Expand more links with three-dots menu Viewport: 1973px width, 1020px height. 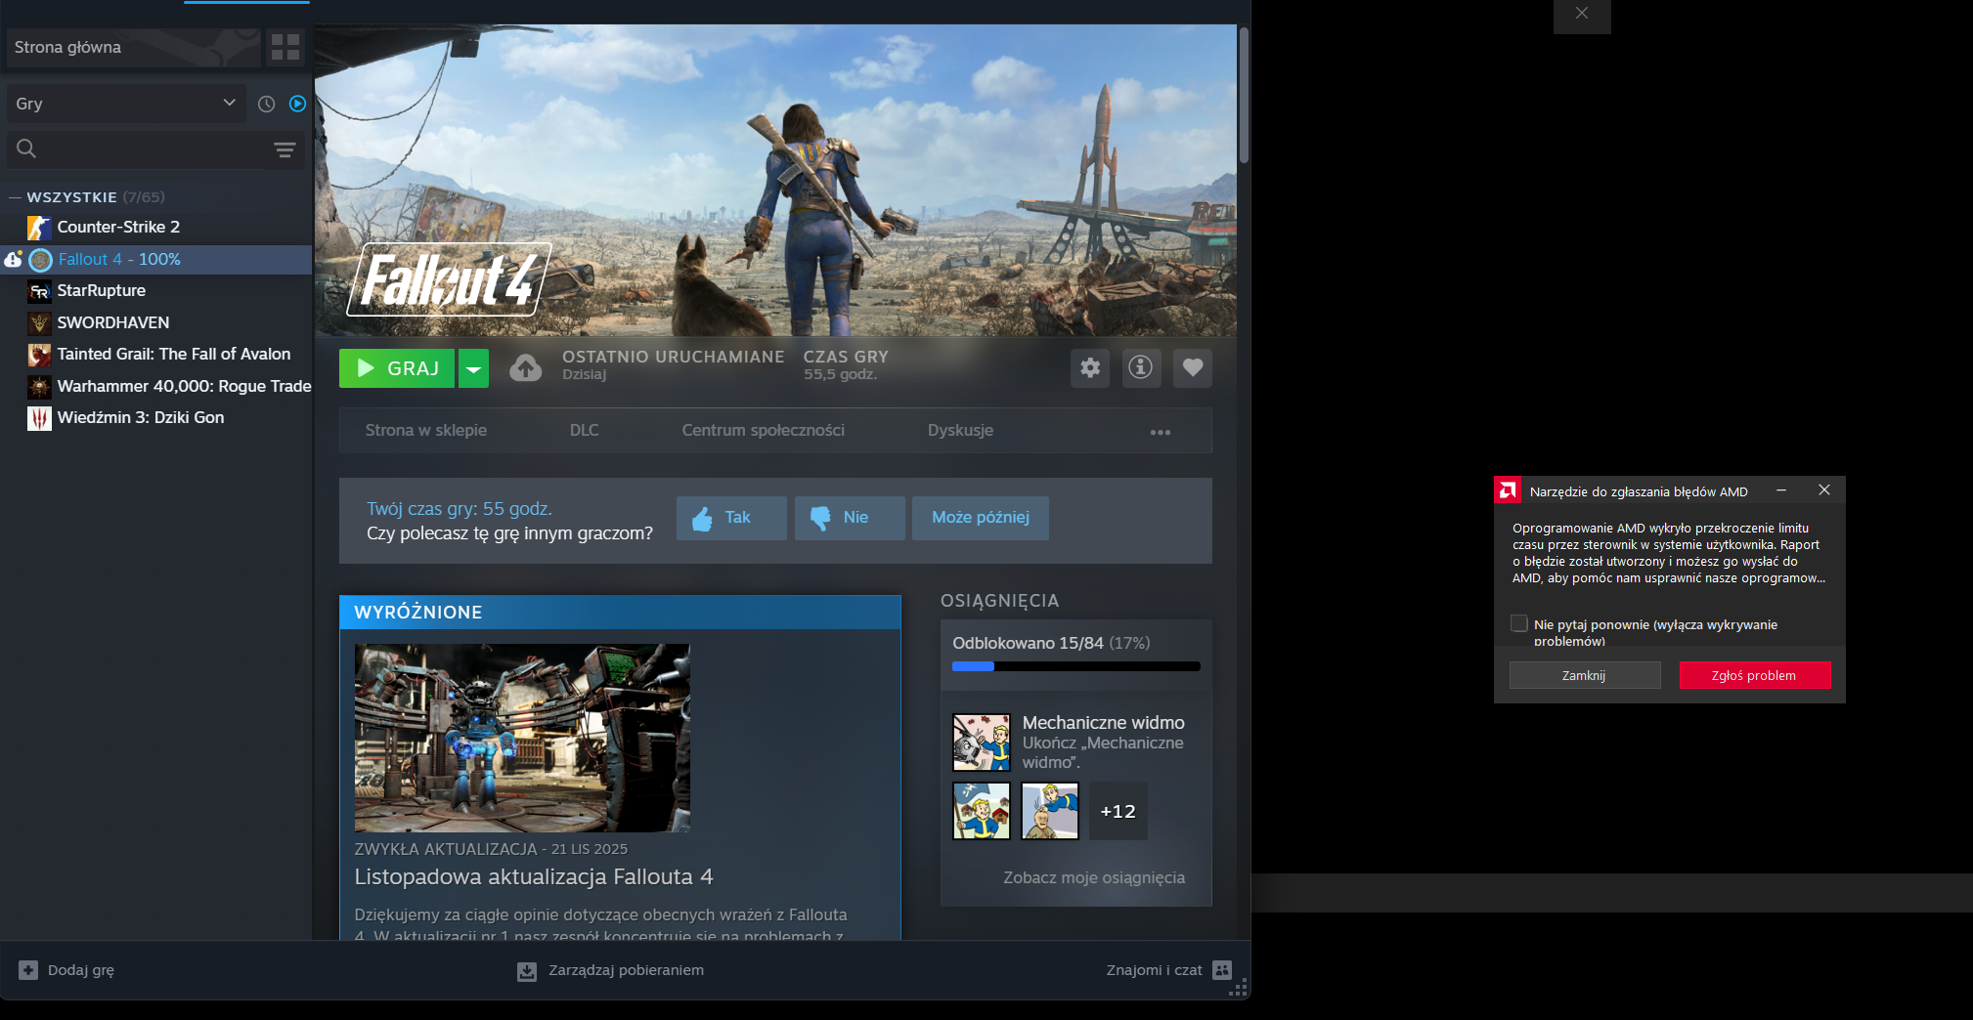pos(1161,432)
